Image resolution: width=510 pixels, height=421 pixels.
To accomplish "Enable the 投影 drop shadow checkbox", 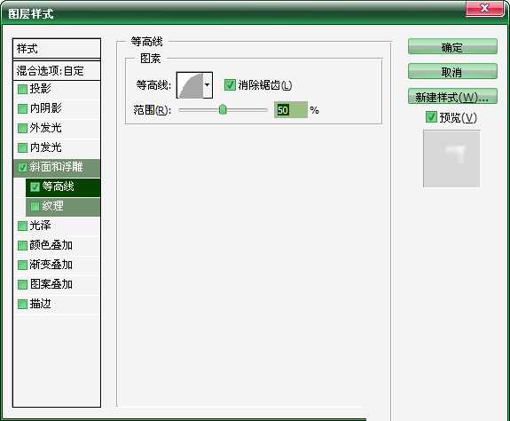I will [22, 89].
